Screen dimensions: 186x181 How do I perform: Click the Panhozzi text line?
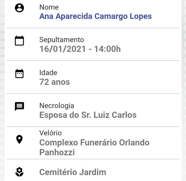tap(57, 152)
